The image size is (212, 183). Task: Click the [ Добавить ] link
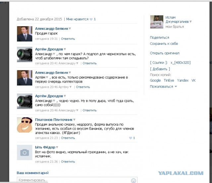coord(160,69)
